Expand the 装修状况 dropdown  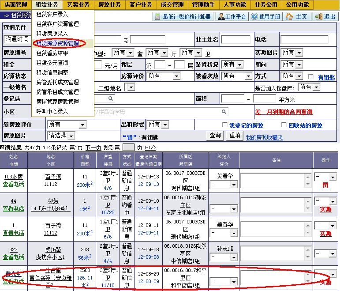(232, 64)
